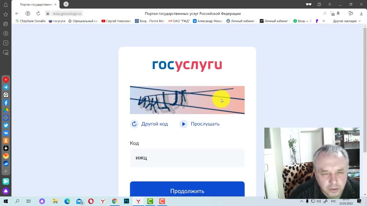Open Instagram from the sidebar
Screen dimensions: 367x206
6,95
